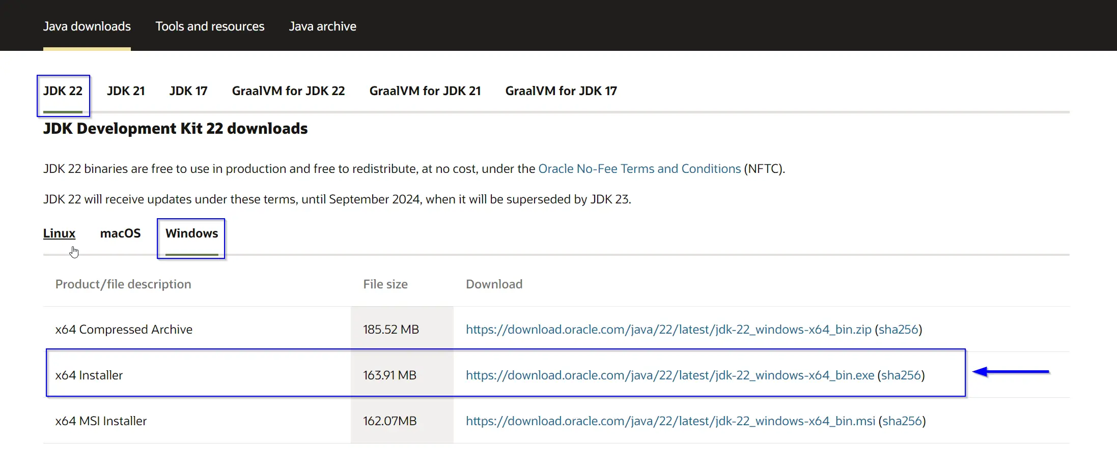Download the windows-x64_bin.msi installer link
1117x472 pixels.
[x=671, y=421]
